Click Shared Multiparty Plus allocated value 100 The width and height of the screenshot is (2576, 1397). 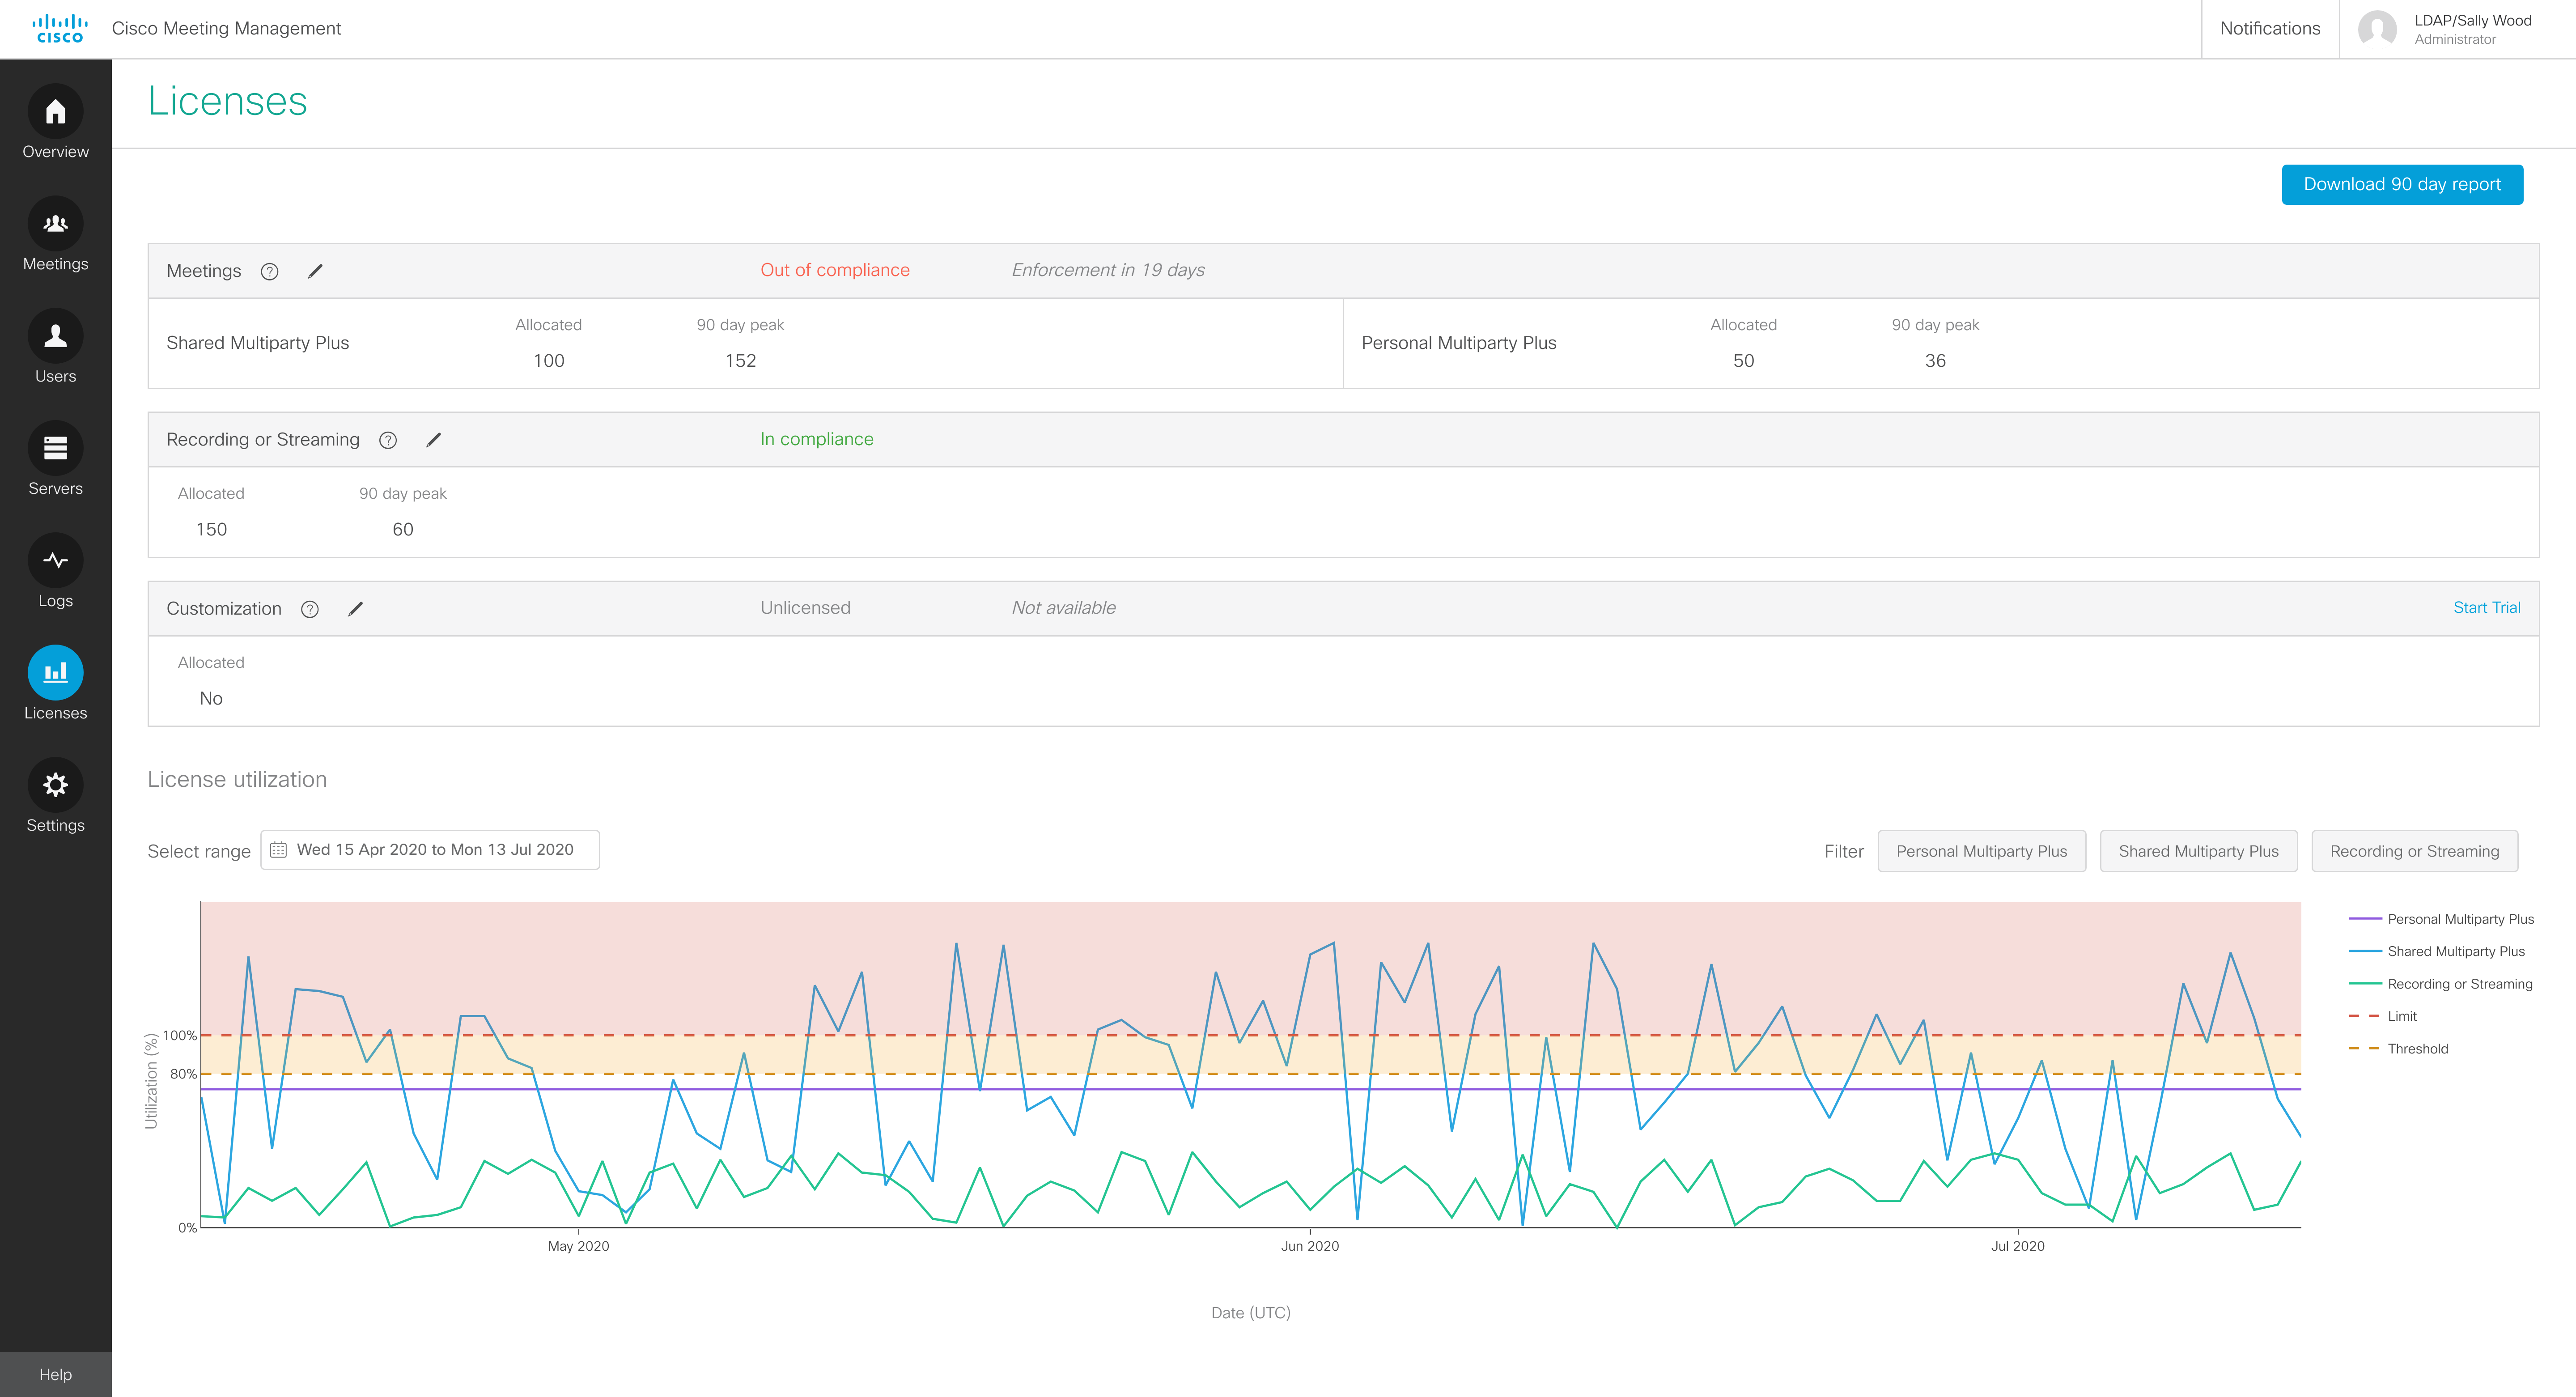coord(548,361)
